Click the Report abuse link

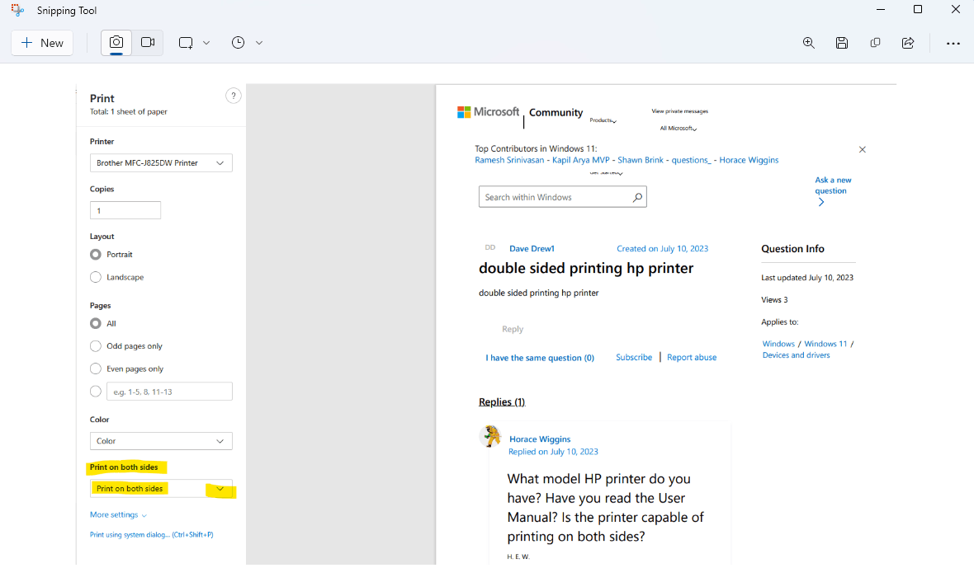point(692,357)
